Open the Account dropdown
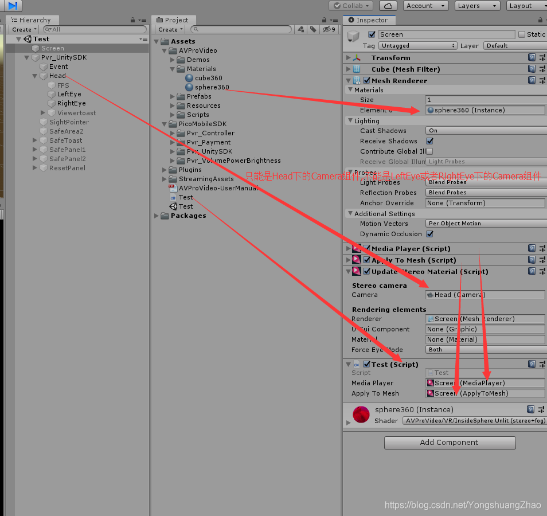547x516 pixels. tap(425, 6)
